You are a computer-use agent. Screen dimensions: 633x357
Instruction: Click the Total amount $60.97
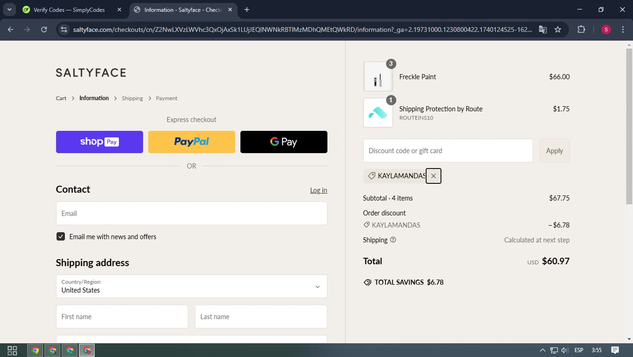coord(556,261)
